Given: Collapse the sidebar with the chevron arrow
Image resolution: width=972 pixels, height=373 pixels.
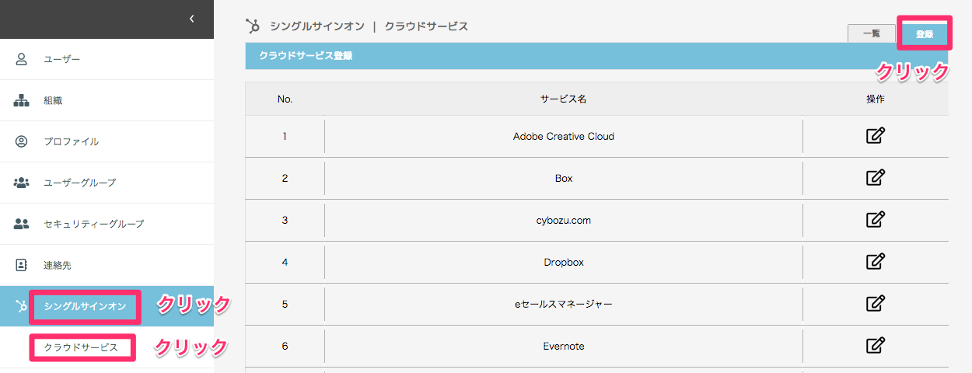Looking at the screenshot, I should click(x=192, y=19).
